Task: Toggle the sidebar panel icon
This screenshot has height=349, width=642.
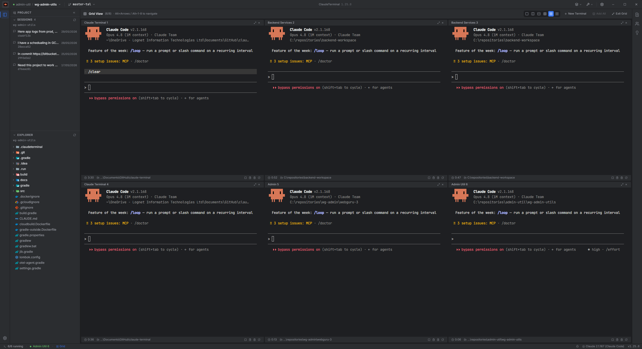Action: 5,15
